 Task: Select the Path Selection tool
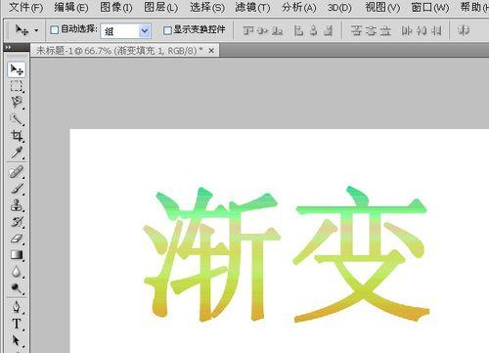(17, 340)
